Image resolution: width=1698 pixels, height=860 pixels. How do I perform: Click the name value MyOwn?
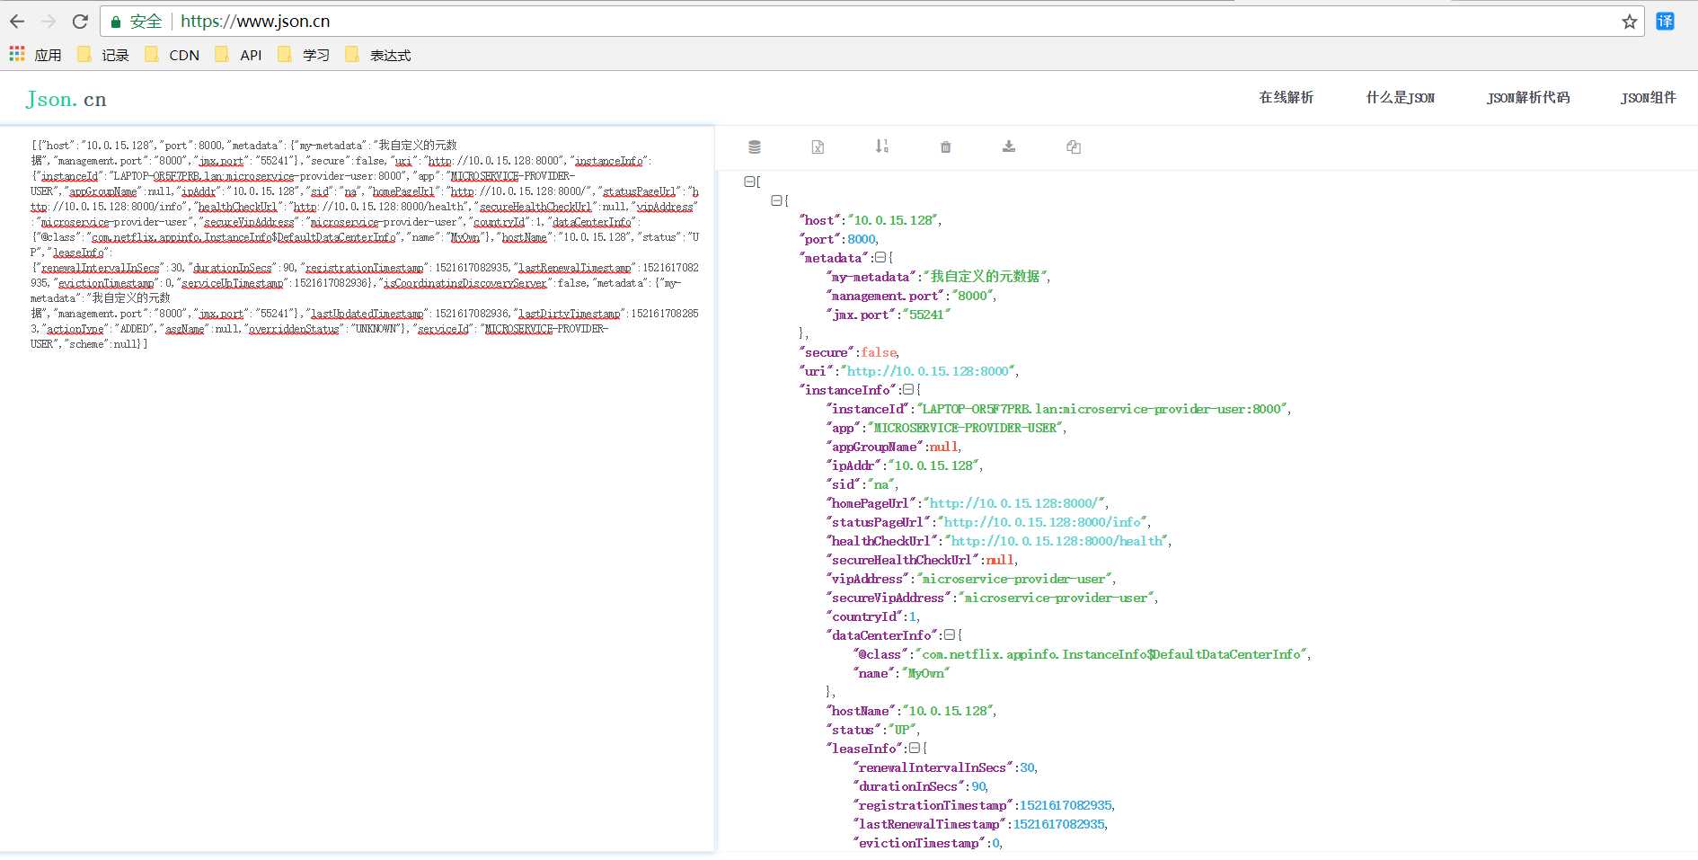pyautogui.click(x=925, y=673)
